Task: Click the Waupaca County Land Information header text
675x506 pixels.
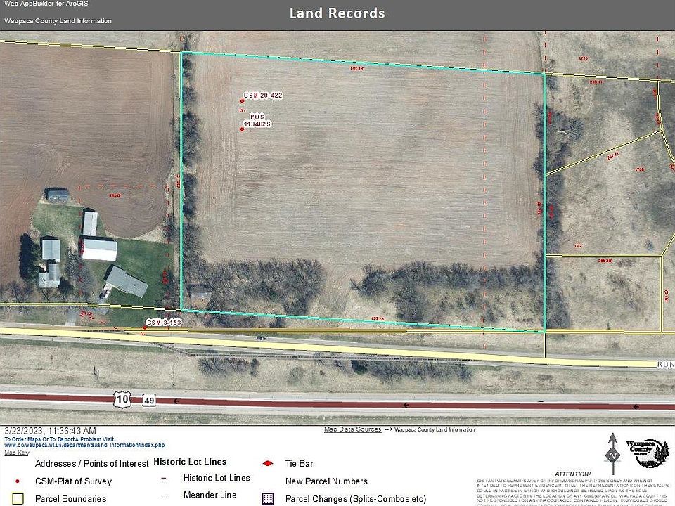Action: coord(58,20)
